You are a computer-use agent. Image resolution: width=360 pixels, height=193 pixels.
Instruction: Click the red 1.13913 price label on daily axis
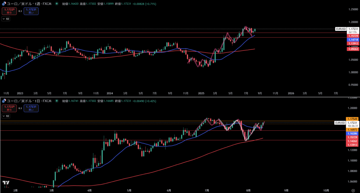(352, 145)
